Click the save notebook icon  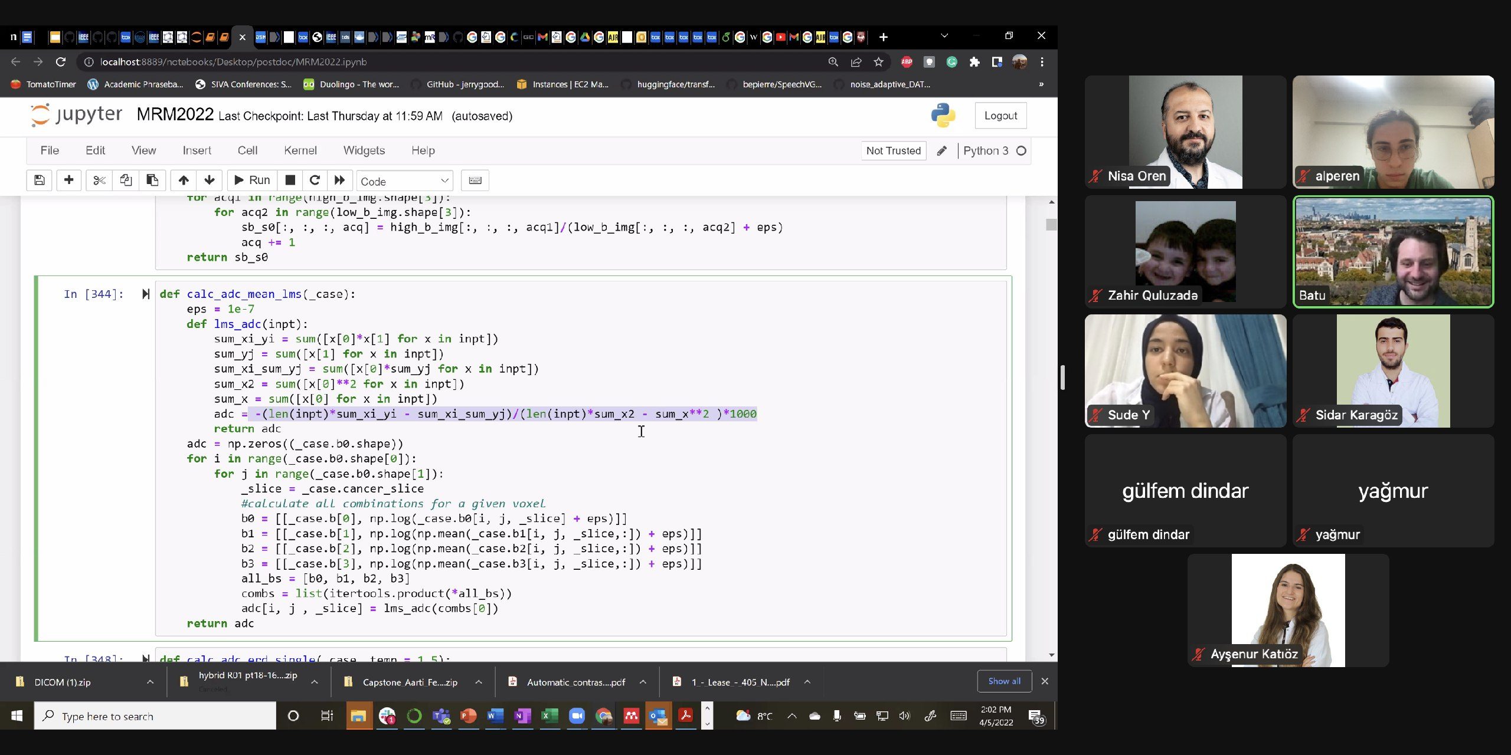(40, 180)
